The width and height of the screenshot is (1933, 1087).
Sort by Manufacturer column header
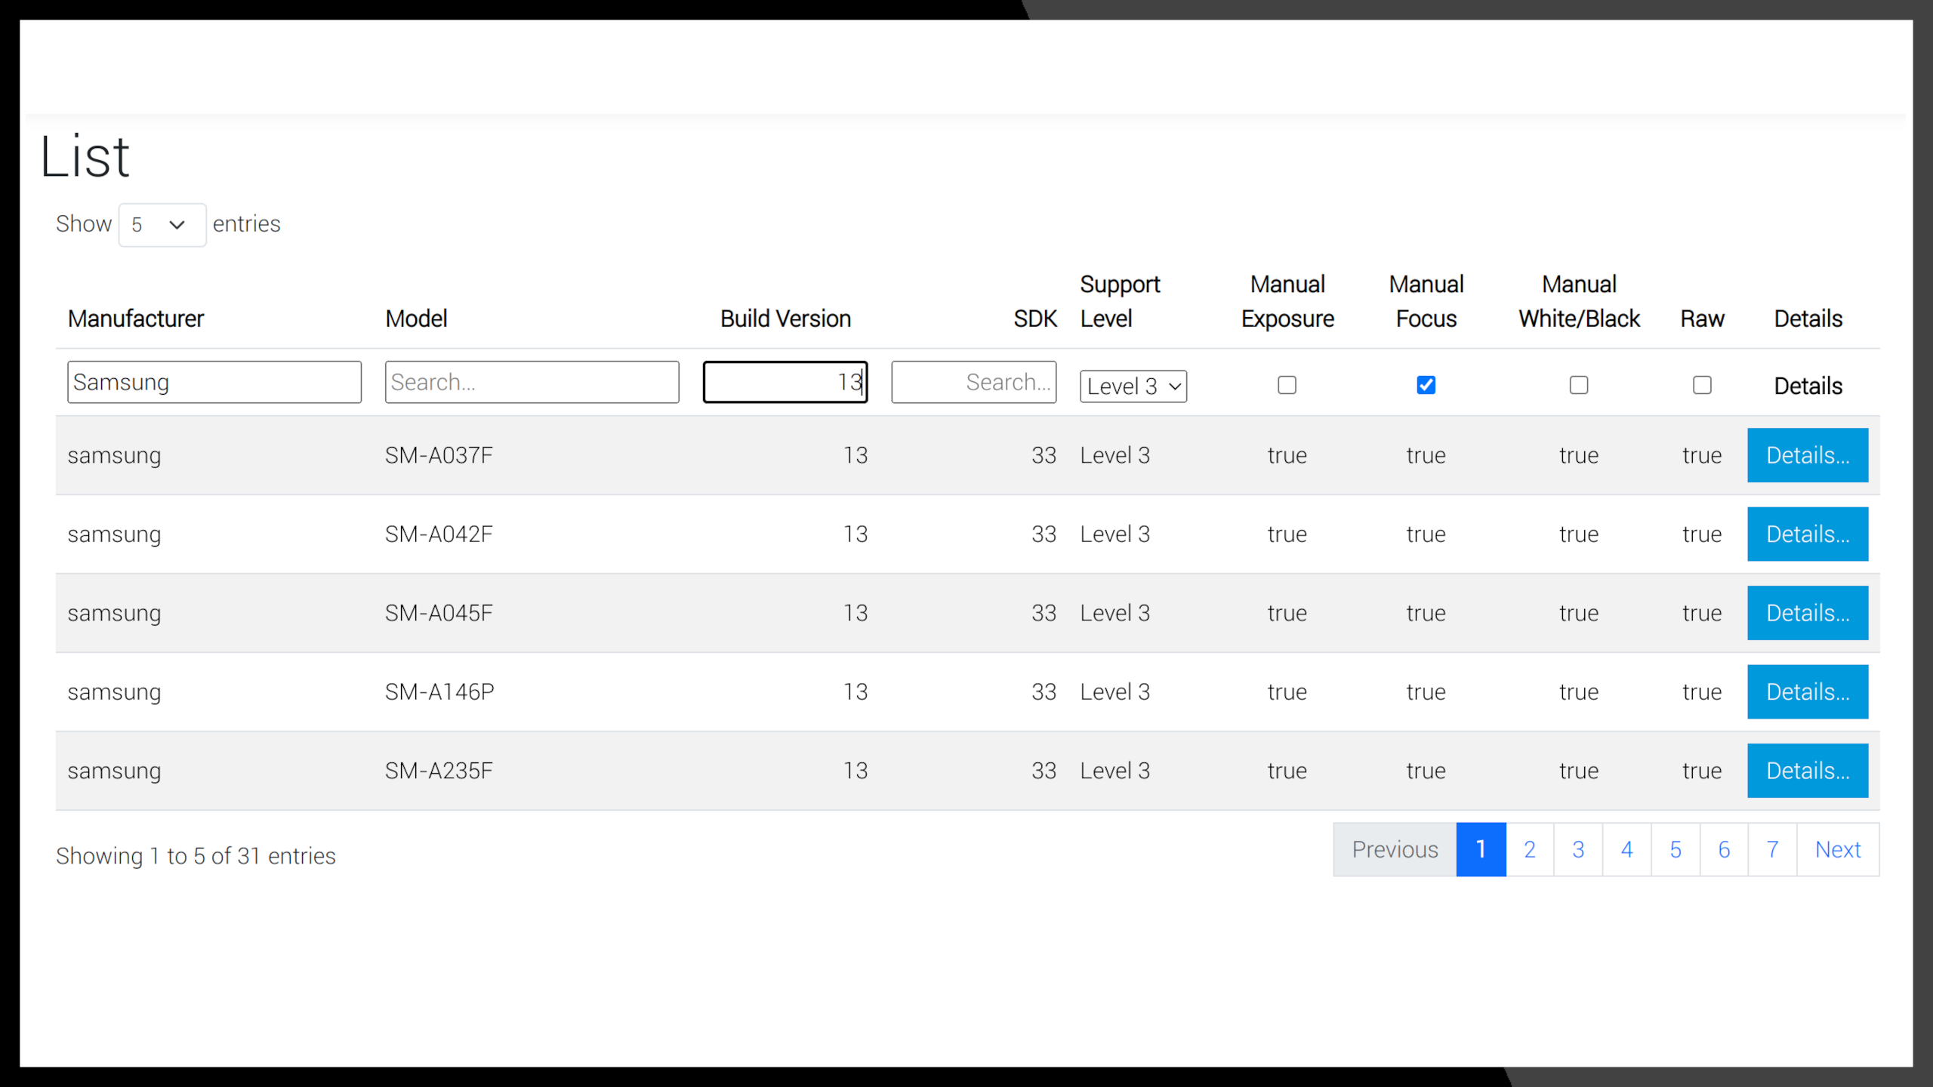point(136,319)
